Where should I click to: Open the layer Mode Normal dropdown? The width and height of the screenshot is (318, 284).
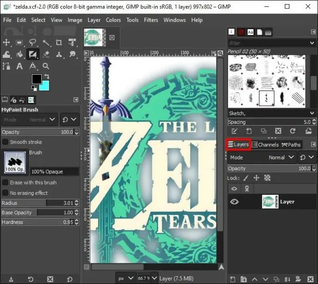point(262,157)
